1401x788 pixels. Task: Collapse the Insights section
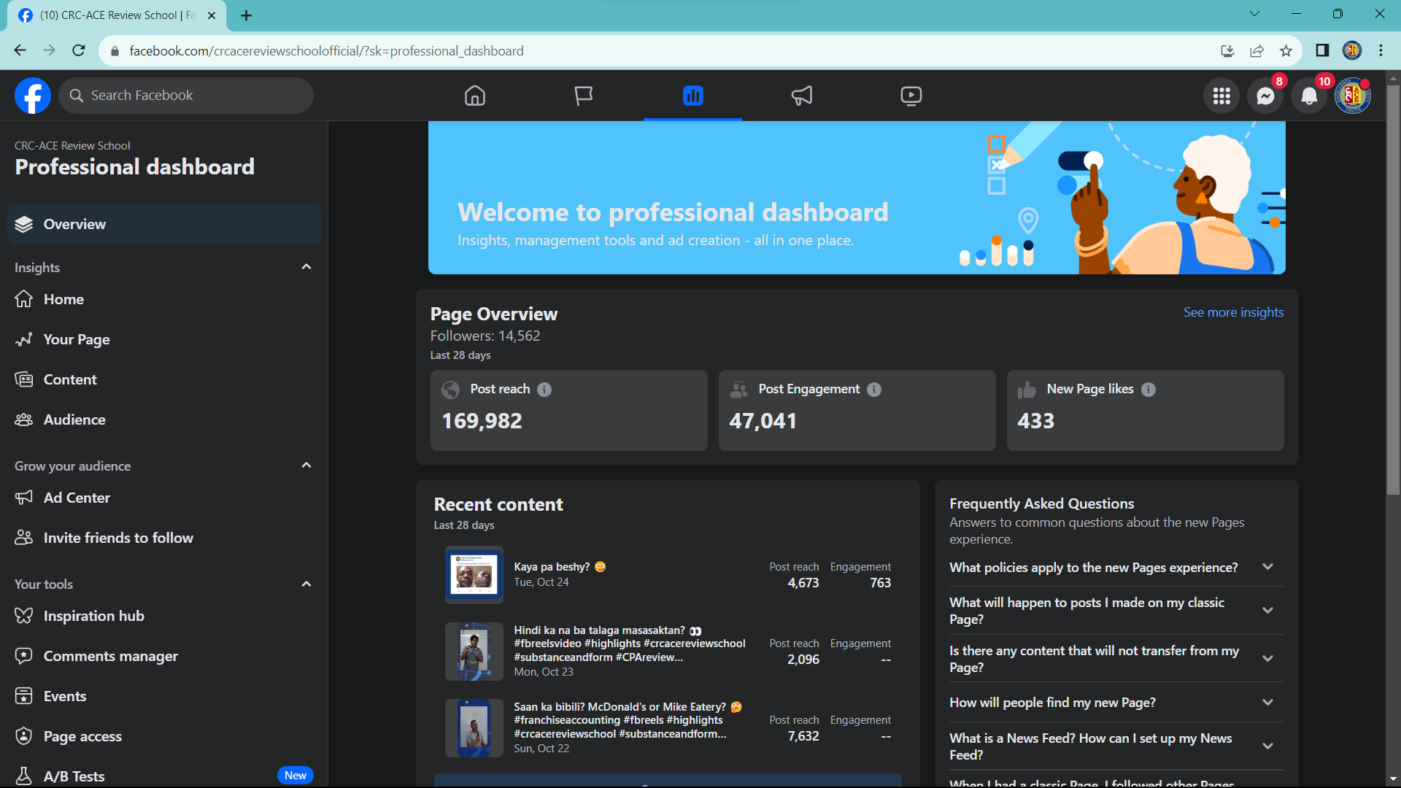tap(306, 267)
